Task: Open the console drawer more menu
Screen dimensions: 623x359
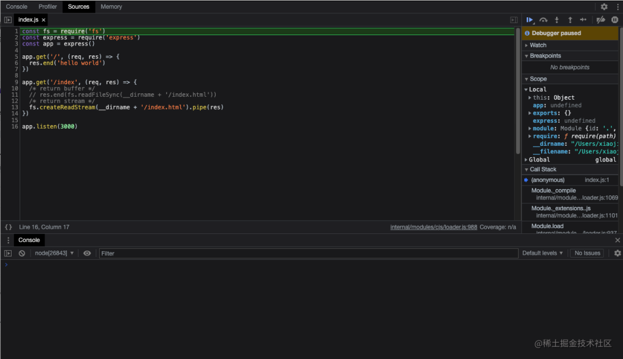Action: [8, 240]
